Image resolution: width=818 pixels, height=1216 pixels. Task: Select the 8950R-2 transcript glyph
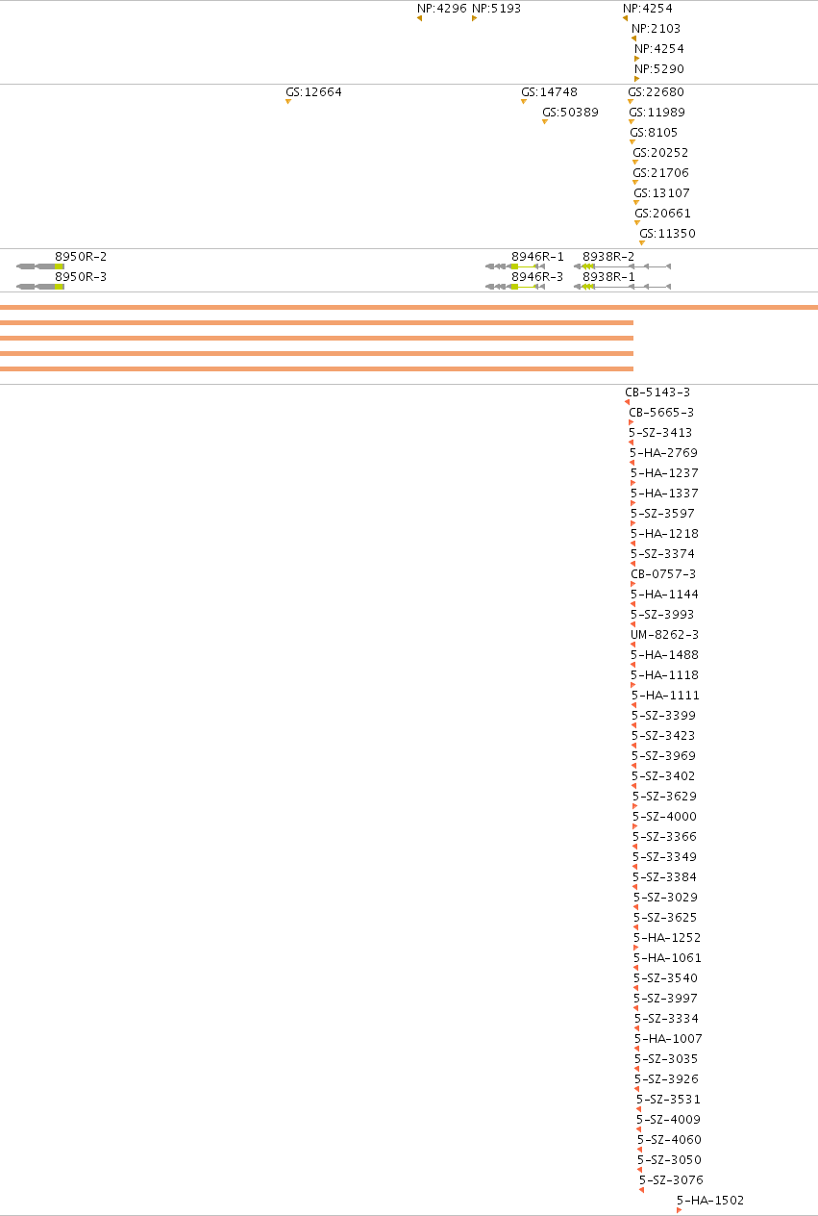(40, 266)
